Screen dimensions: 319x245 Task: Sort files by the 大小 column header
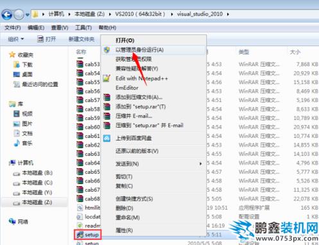coord(295,52)
